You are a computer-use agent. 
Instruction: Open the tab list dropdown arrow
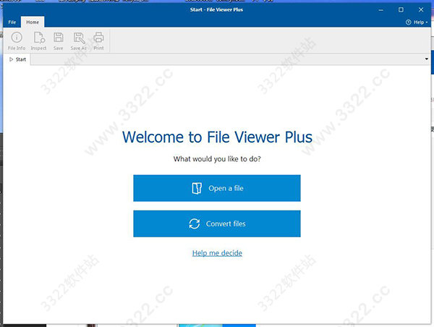(x=426, y=59)
